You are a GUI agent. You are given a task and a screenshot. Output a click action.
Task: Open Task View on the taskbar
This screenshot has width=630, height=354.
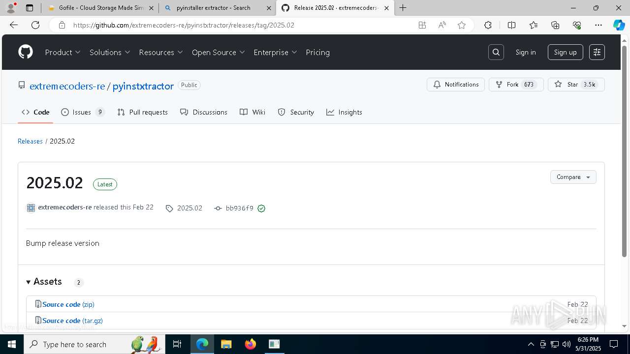point(178,344)
